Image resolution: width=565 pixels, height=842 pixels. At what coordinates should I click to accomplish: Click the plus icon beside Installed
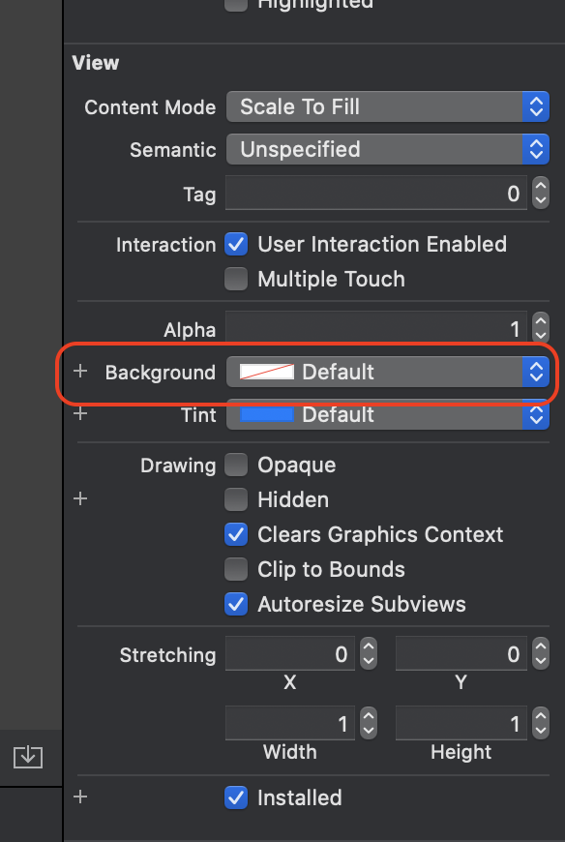(x=80, y=797)
